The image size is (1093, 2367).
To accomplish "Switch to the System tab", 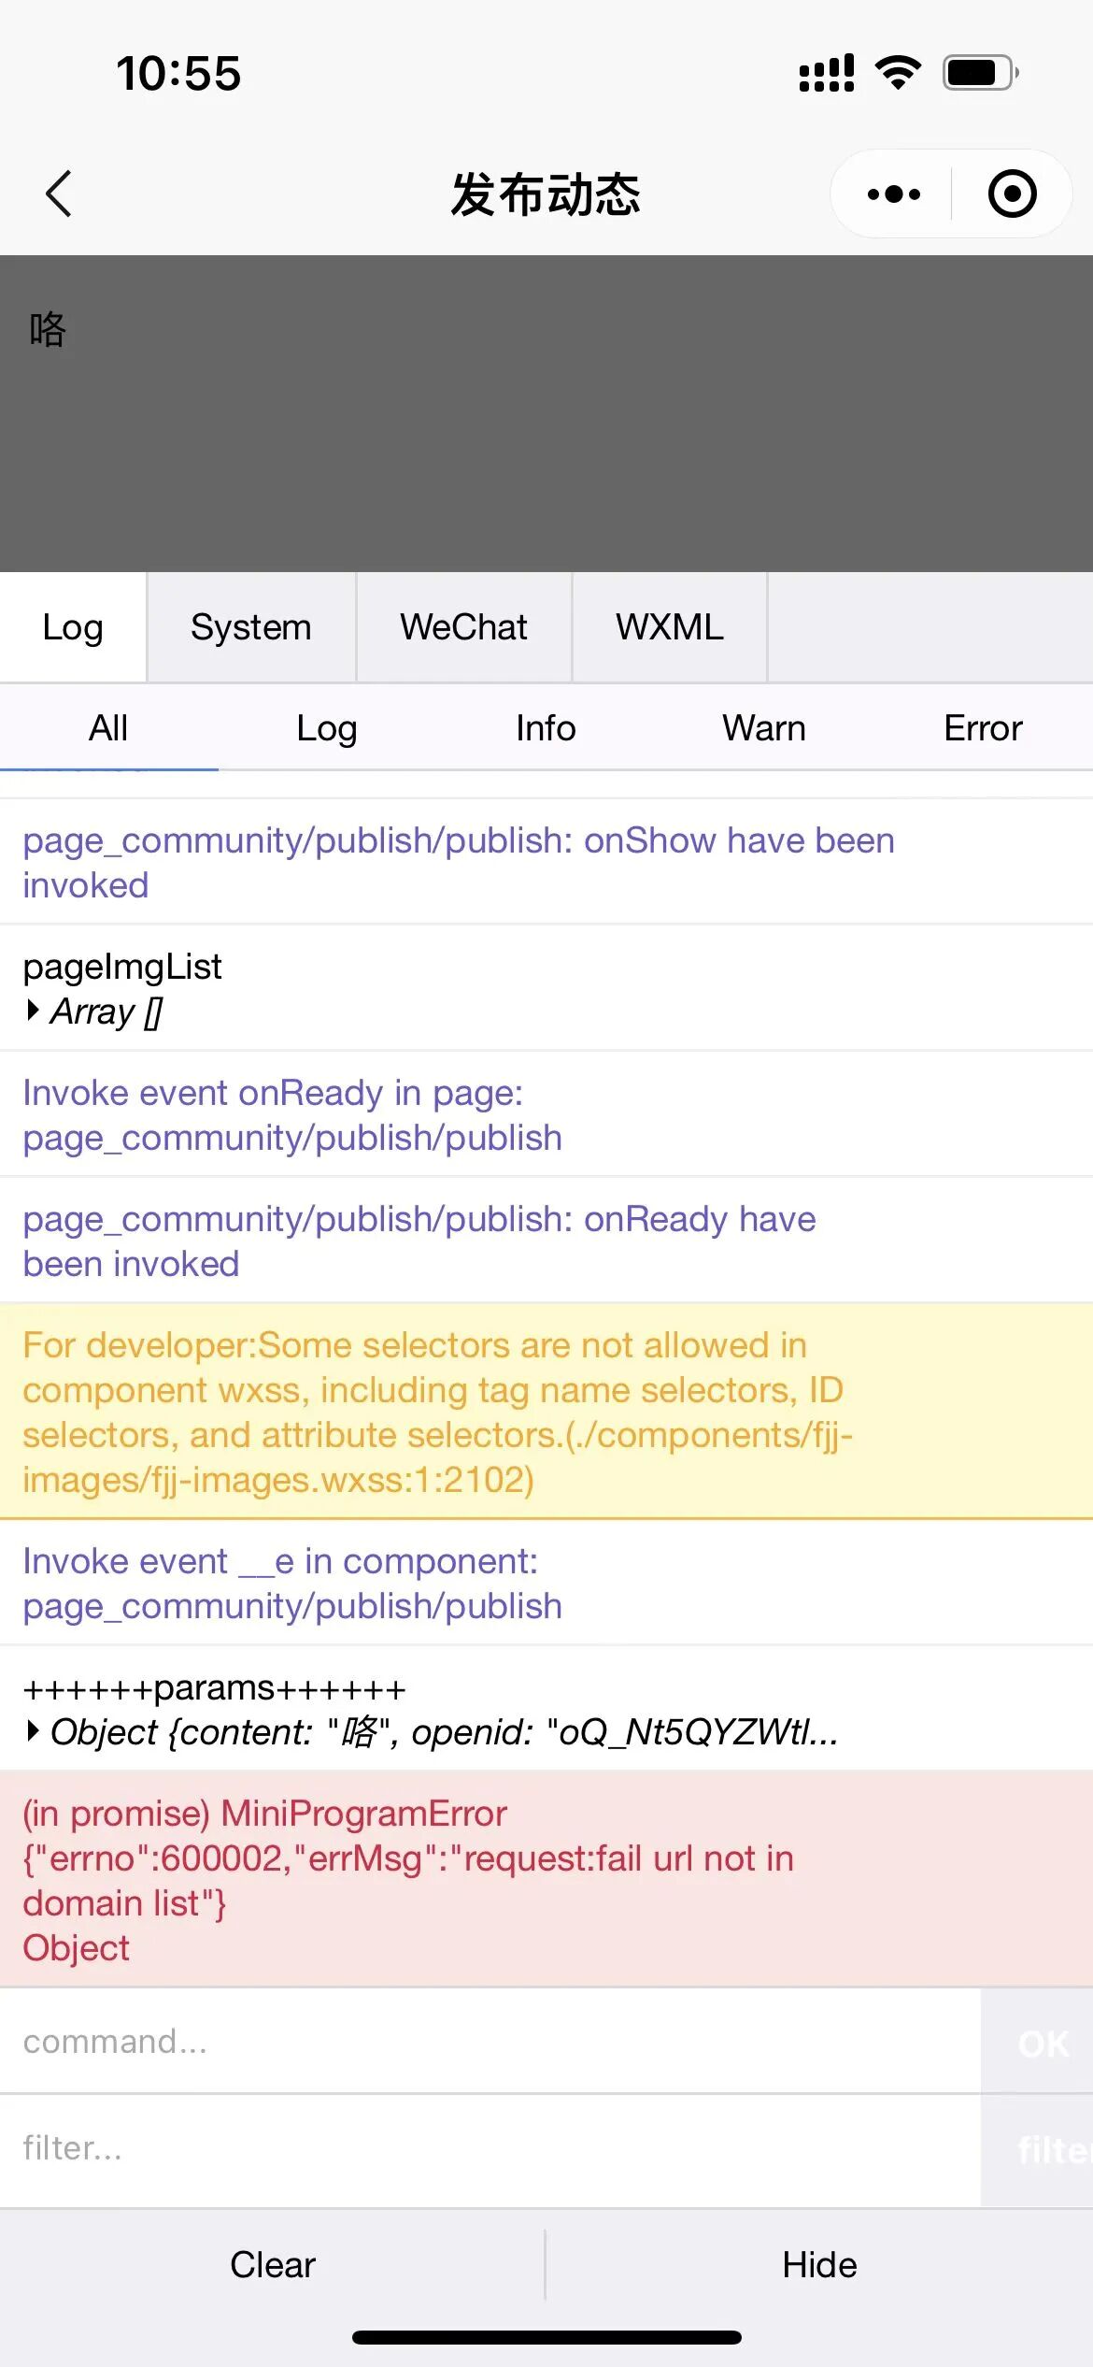I will click(x=251, y=626).
